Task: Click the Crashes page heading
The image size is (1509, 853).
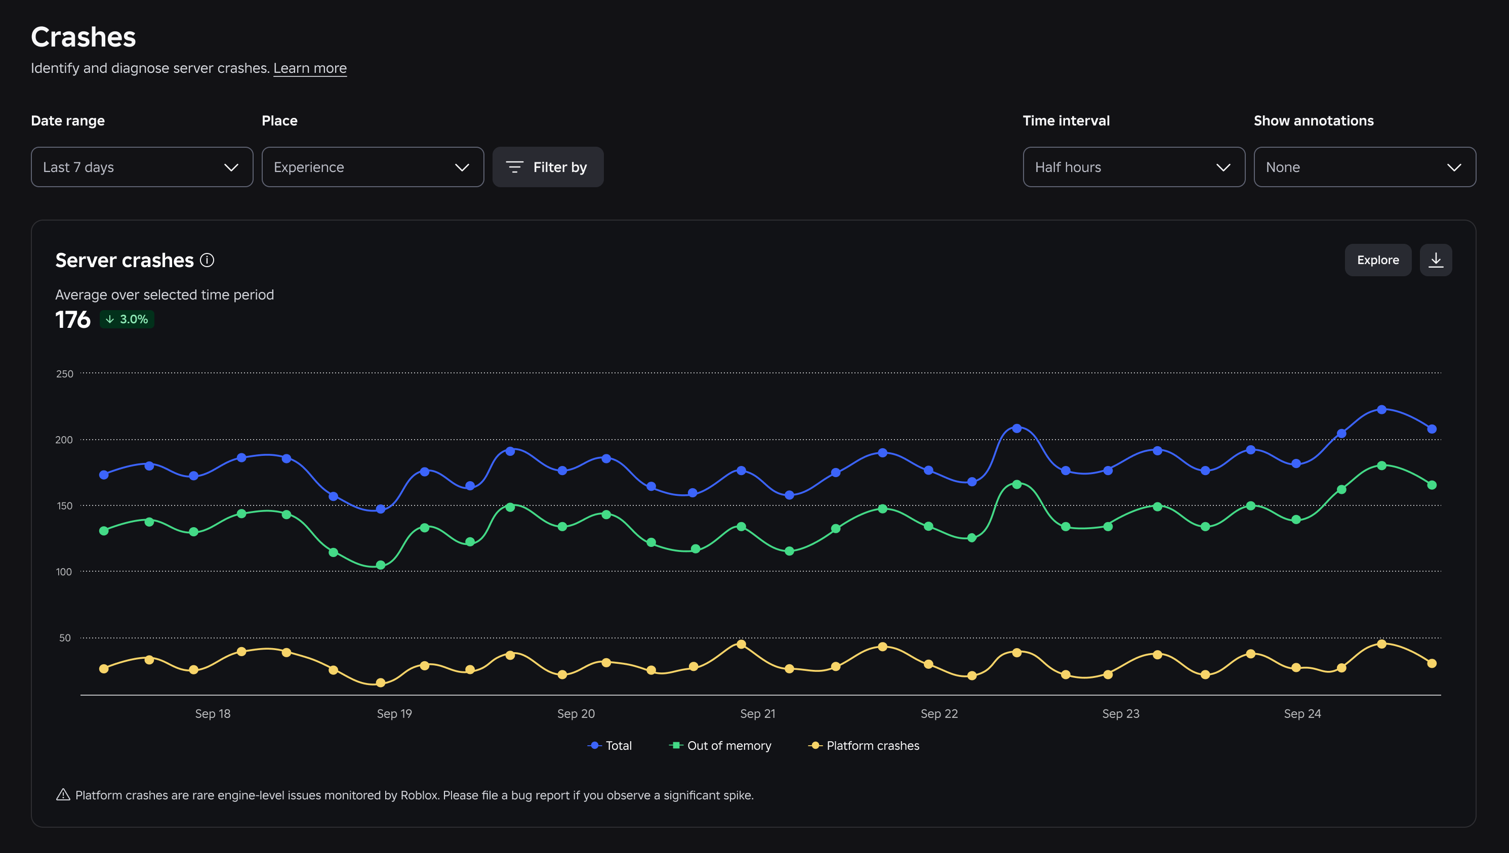Action: [83, 37]
